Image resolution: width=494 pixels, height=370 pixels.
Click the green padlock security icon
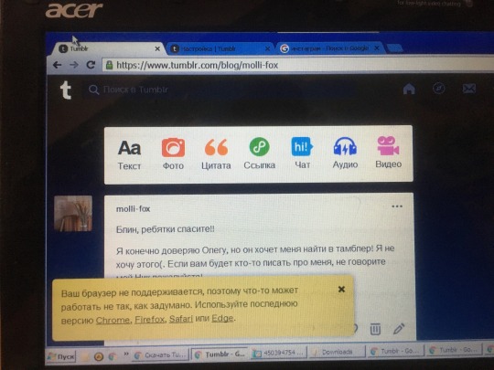click(x=110, y=65)
